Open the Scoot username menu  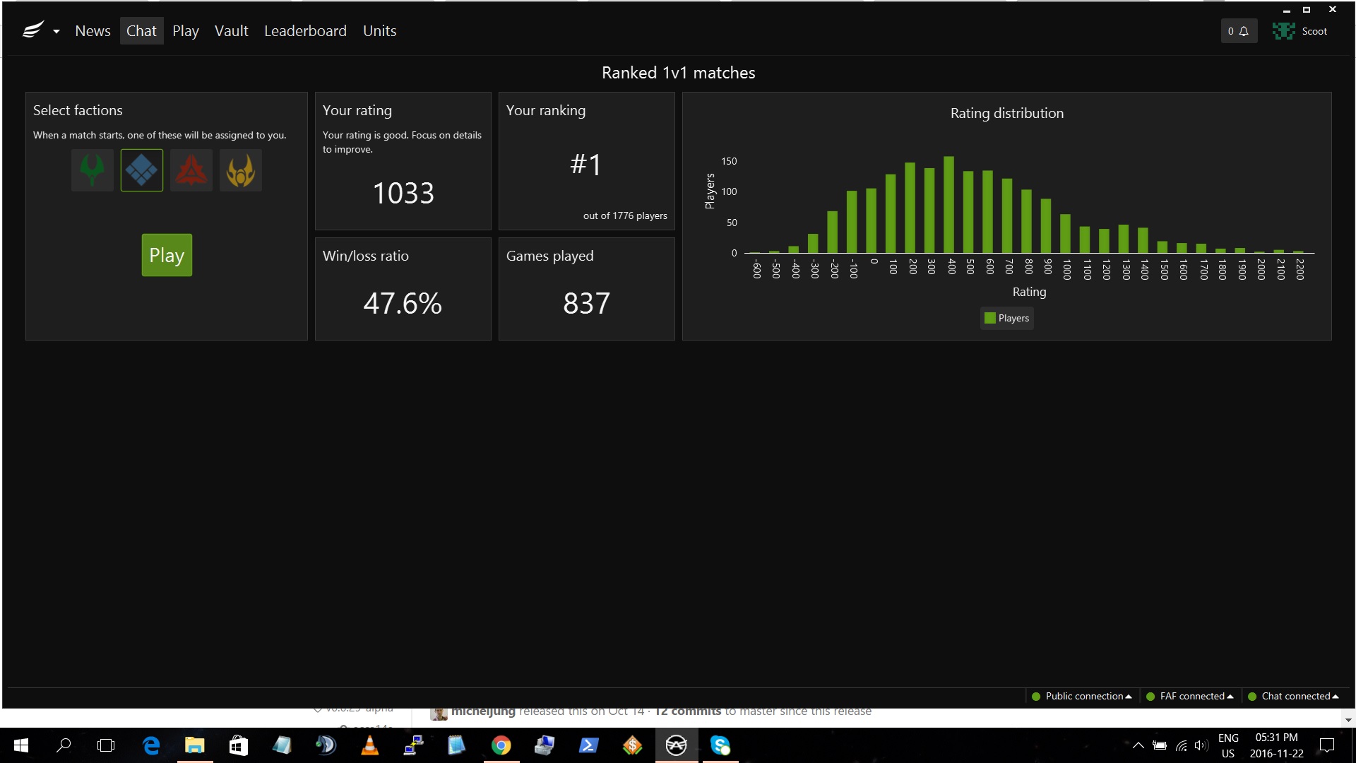tap(1314, 31)
